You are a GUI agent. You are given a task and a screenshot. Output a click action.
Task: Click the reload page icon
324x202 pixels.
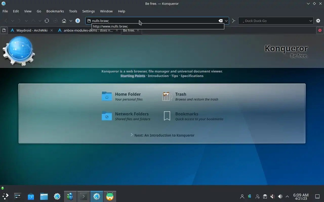pos(47,21)
